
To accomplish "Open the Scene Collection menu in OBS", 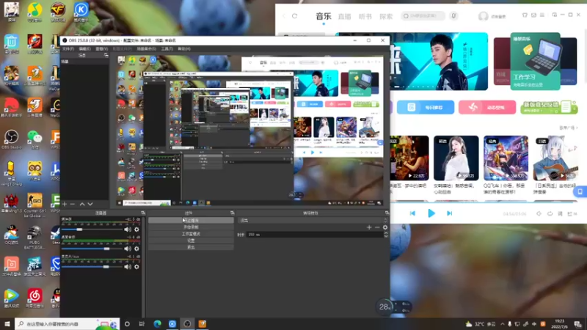I will click(x=146, y=48).
